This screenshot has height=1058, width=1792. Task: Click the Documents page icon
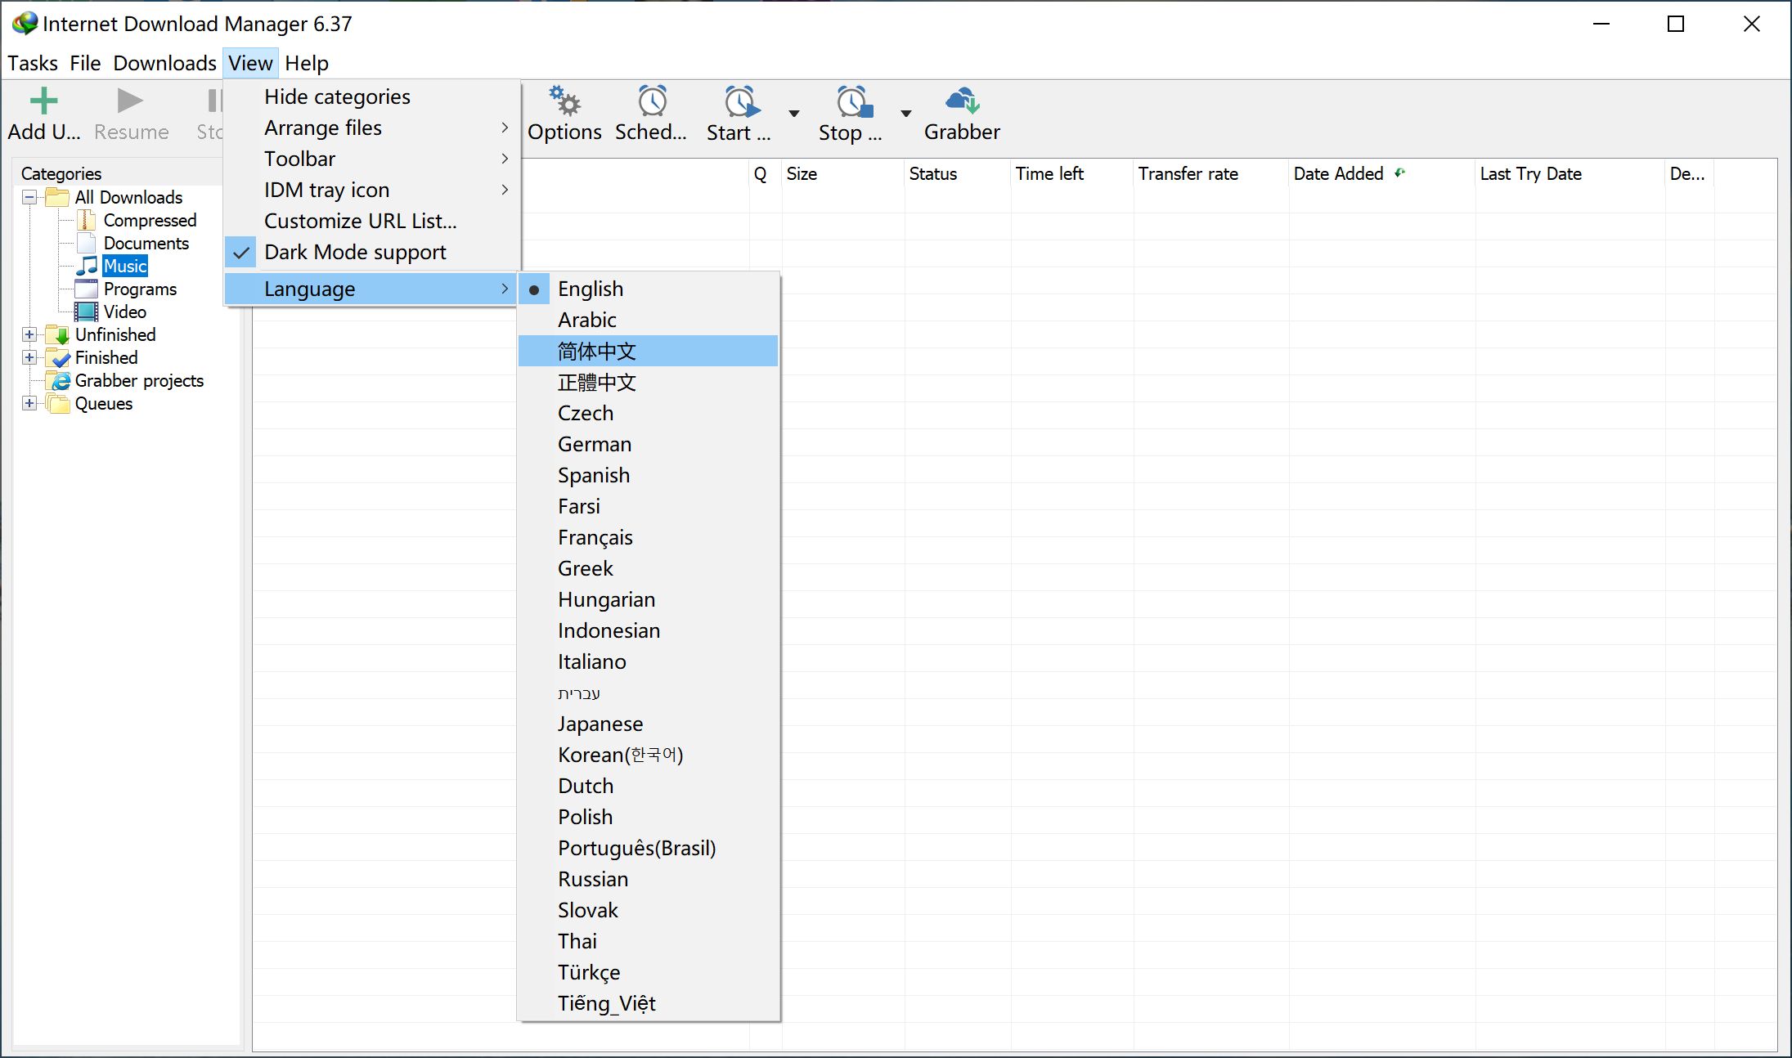[x=87, y=243]
